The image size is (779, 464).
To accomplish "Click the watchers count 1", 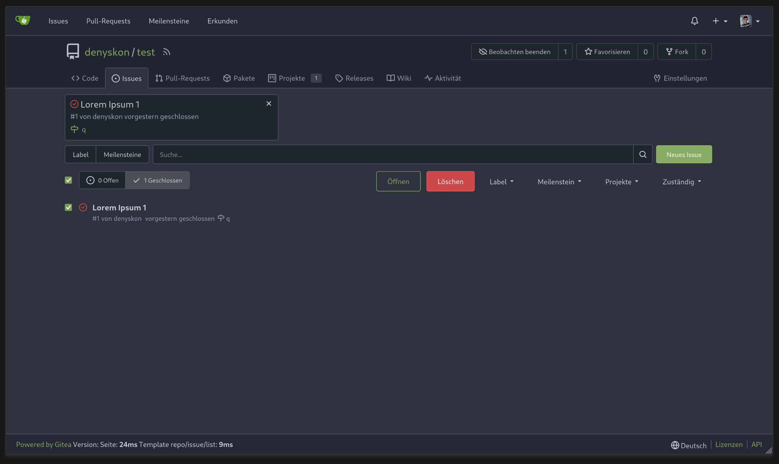I will pos(565,52).
